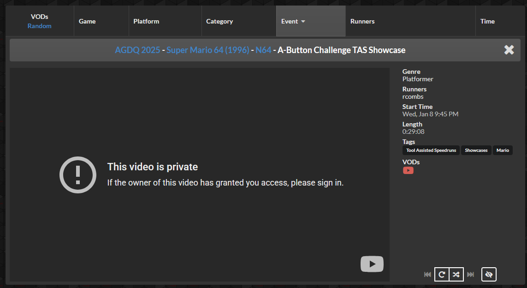The height and width of the screenshot is (288, 527).
Task: Skip to the next VOD
Action: (x=471, y=275)
